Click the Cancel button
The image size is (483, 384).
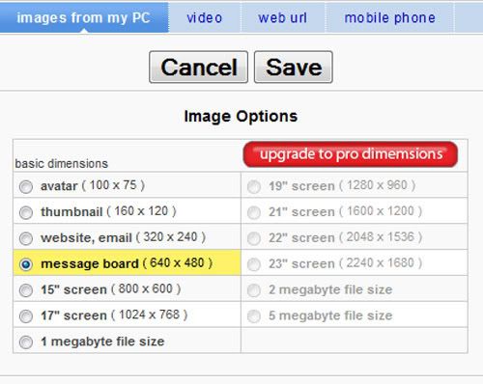point(199,68)
